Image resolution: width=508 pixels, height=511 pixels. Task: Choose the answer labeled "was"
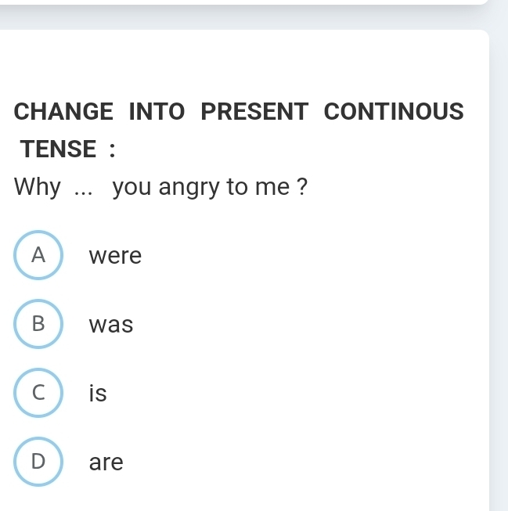point(111,325)
